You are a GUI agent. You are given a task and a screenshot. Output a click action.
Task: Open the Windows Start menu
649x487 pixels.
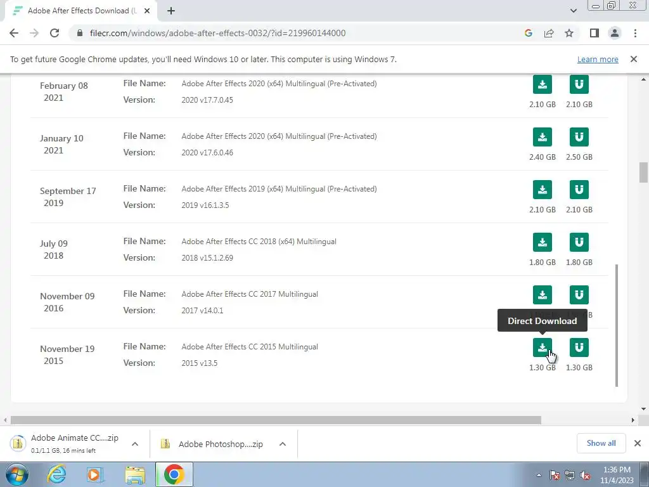(17, 474)
